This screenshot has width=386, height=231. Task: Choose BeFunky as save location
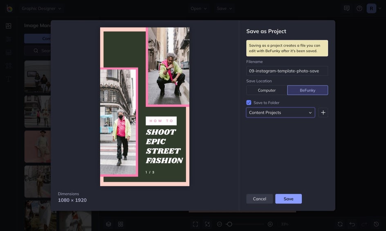tap(307, 90)
